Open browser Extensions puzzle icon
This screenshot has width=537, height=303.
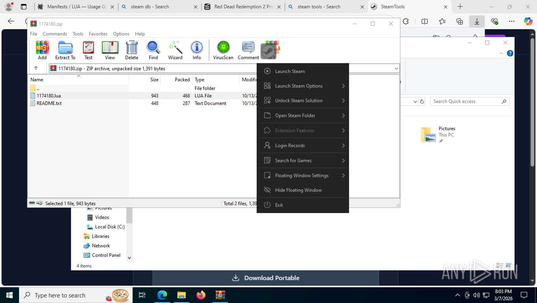[406, 22]
